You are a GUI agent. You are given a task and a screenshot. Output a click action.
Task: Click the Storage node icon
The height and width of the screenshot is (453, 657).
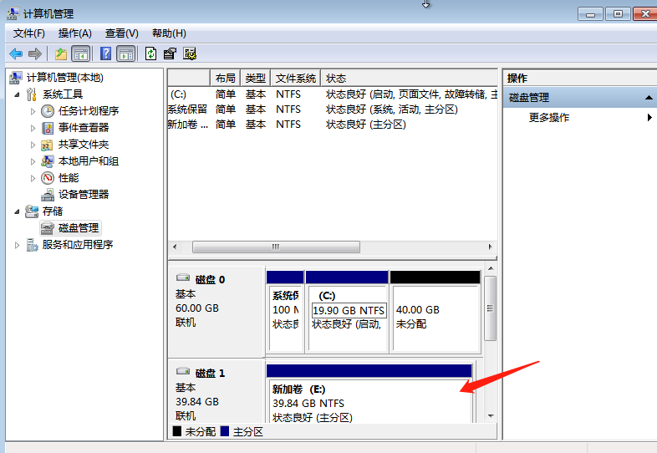point(32,211)
